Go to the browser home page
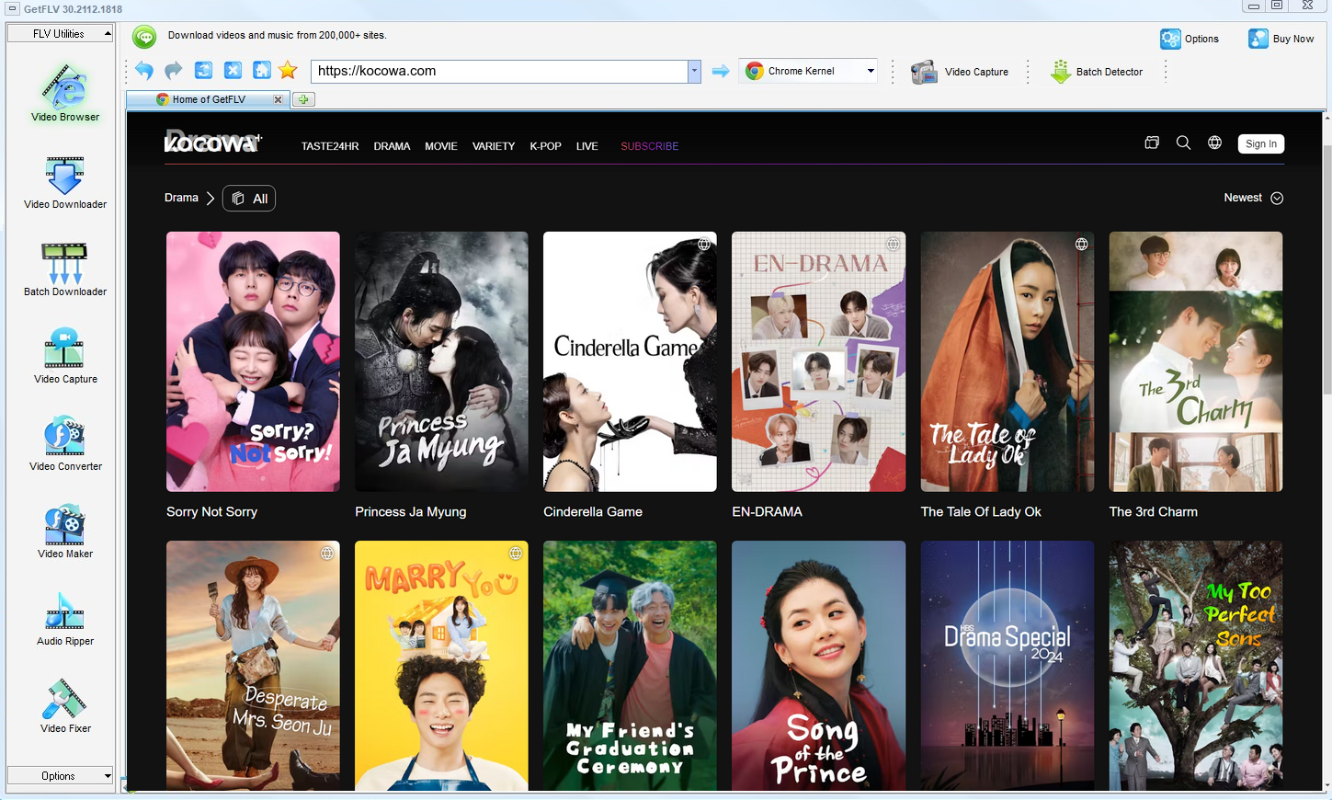 tap(262, 71)
